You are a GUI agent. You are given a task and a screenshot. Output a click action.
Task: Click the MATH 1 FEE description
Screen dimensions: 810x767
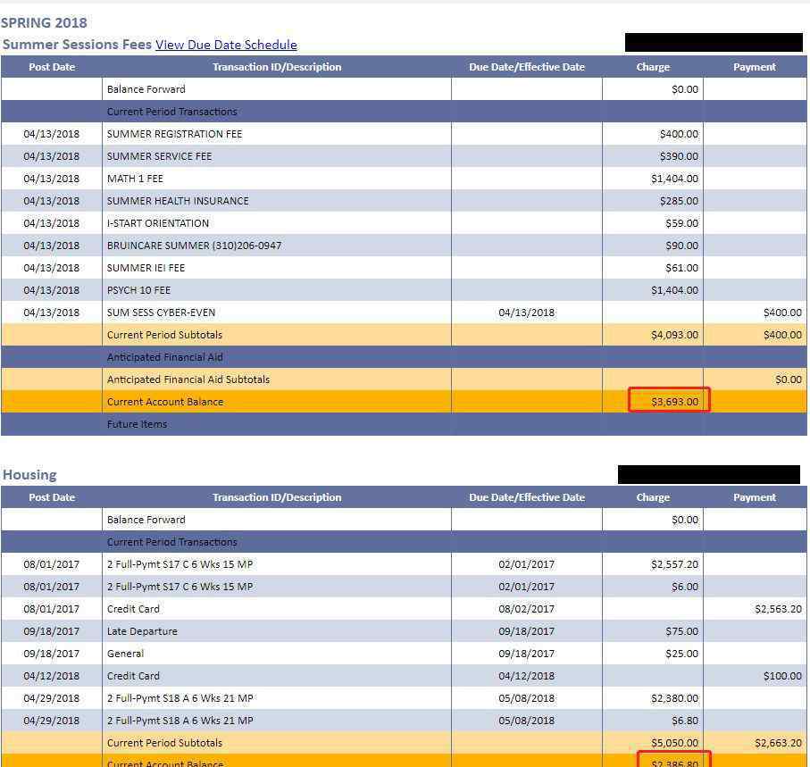tap(135, 179)
